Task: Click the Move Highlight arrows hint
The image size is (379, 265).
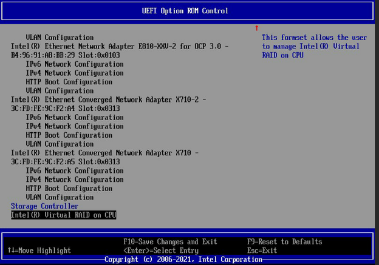Action: [39, 250]
